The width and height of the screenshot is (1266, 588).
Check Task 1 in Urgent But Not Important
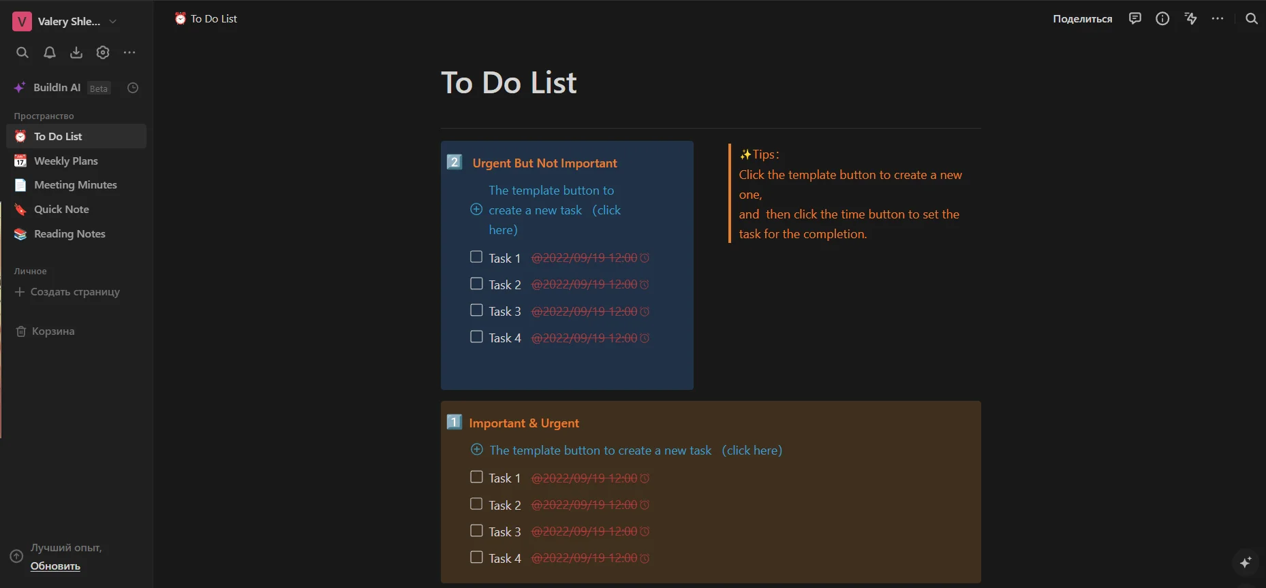coord(476,257)
